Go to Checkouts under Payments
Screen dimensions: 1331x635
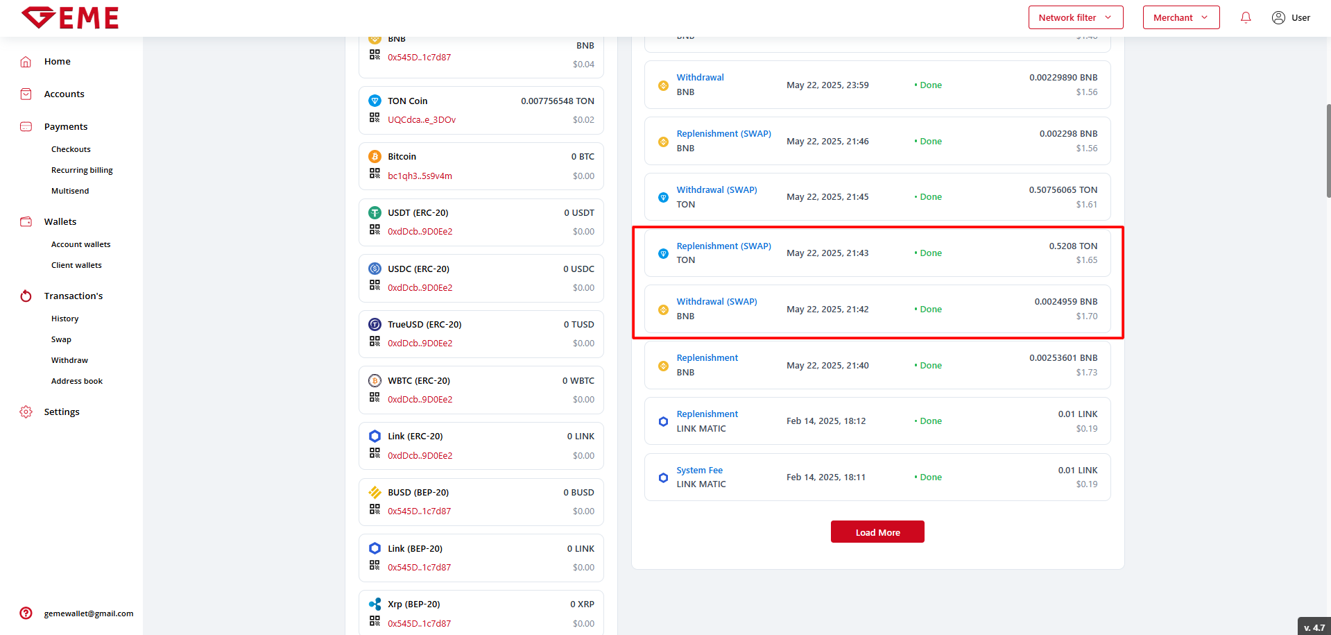pyautogui.click(x=71, y=149)
